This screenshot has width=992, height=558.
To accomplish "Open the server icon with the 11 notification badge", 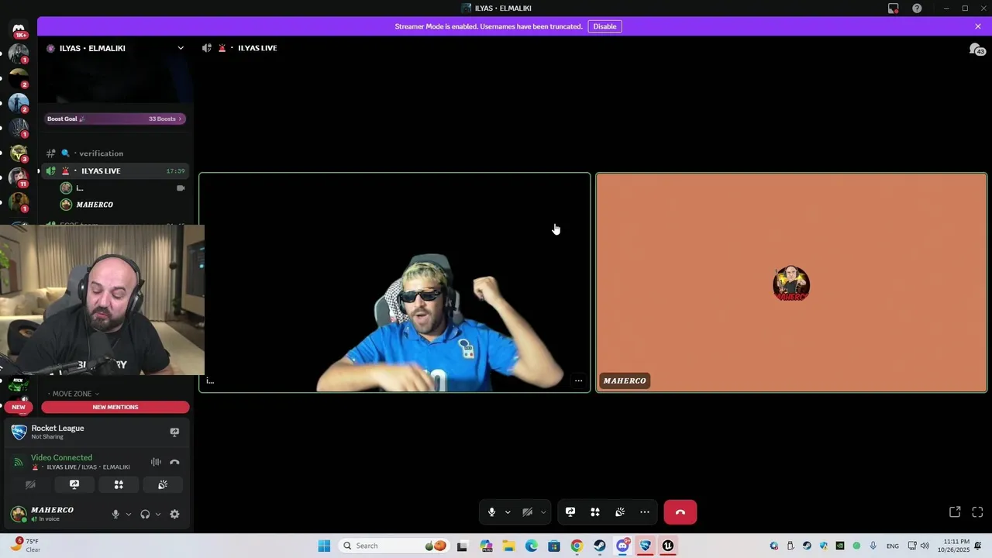I will tap(19, 177).
